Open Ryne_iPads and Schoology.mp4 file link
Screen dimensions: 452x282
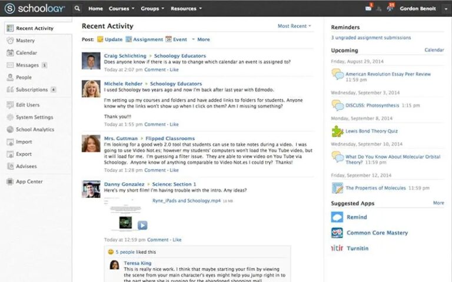pos(186,200)
